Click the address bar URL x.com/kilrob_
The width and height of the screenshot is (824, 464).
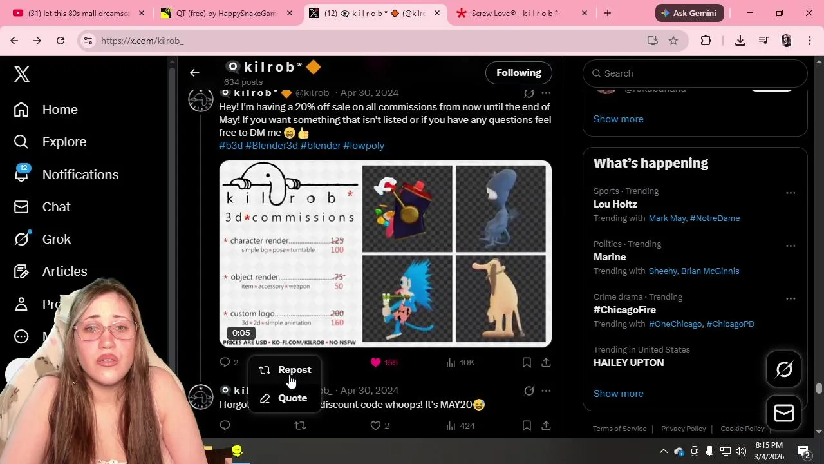(142, 41)
